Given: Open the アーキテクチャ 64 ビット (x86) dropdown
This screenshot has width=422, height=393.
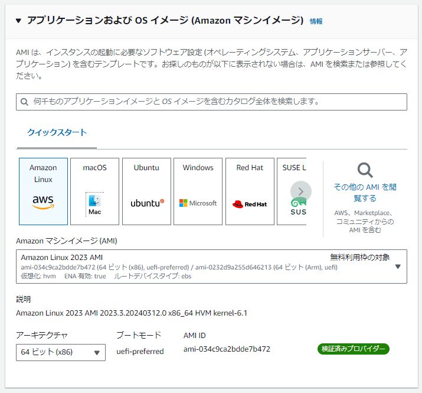Looking at the screenshot, I should coord(61,352).
